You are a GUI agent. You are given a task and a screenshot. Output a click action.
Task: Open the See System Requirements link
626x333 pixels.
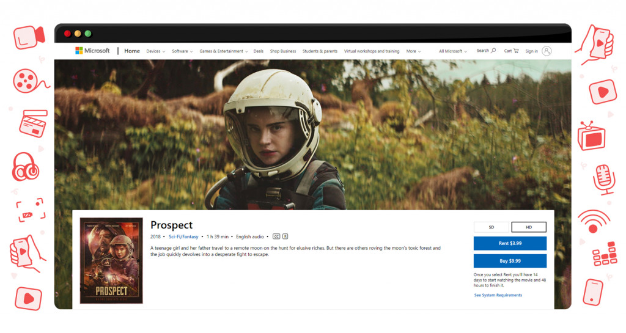pyautogui.click(x=498, y=295)
